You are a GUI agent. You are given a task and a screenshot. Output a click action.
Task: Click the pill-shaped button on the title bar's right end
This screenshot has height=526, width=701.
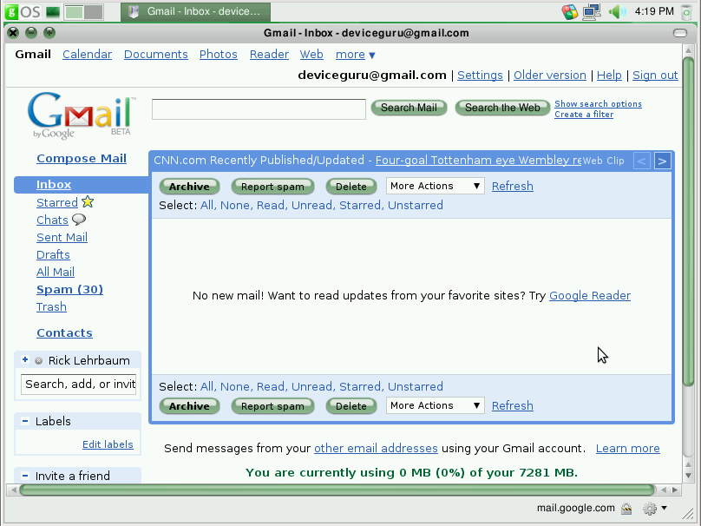[679, 33]
